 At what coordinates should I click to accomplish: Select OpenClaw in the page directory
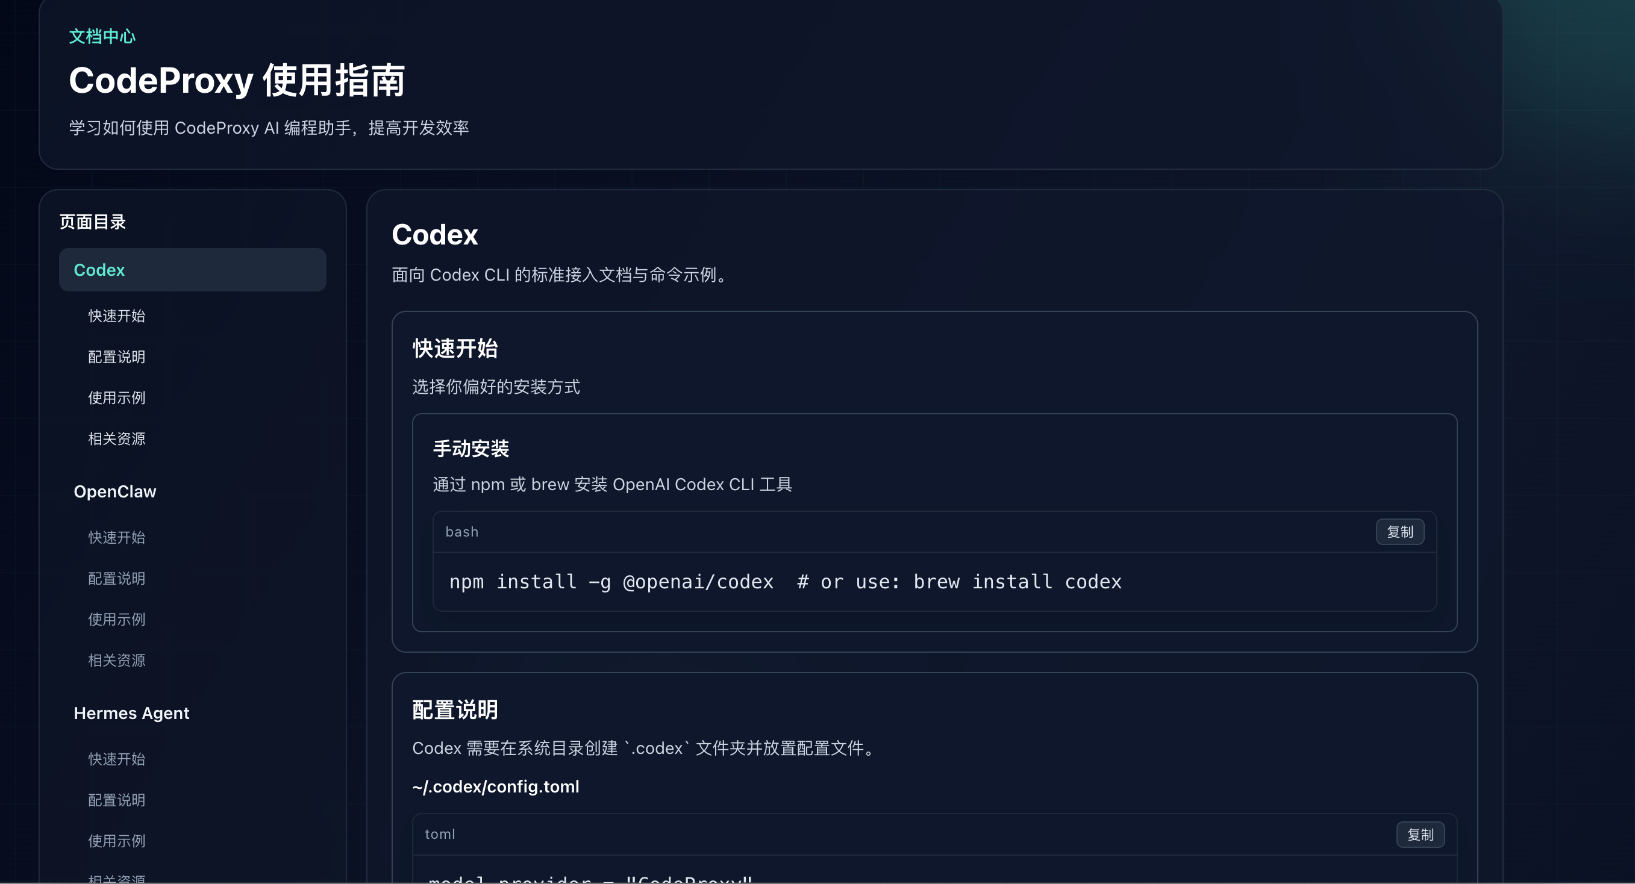pyautogui.click(x=115, y=492)
